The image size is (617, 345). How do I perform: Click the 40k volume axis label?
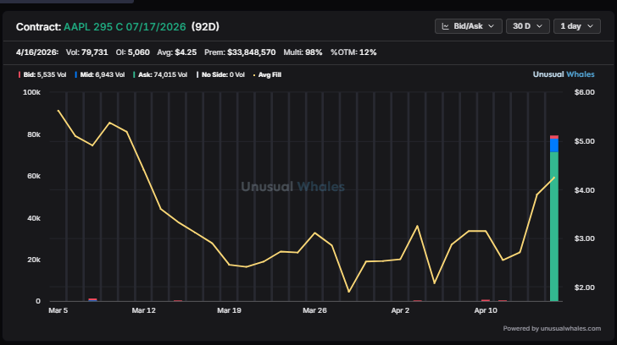point(34,218)
